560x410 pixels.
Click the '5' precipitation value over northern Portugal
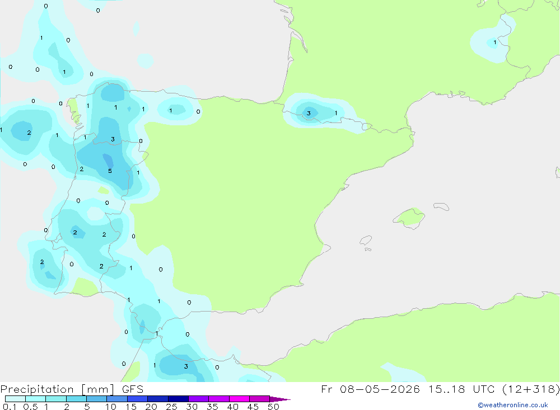pyautogui.click(x=110, y=171)
